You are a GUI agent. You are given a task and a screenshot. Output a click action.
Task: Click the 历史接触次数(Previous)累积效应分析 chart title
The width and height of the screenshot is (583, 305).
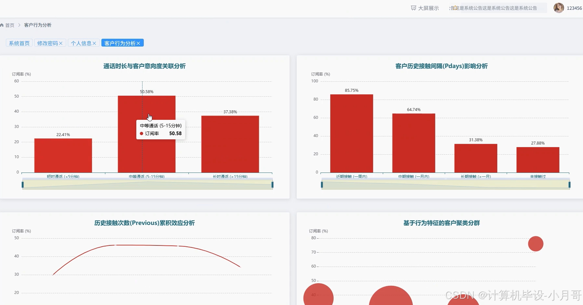[144, 223]
